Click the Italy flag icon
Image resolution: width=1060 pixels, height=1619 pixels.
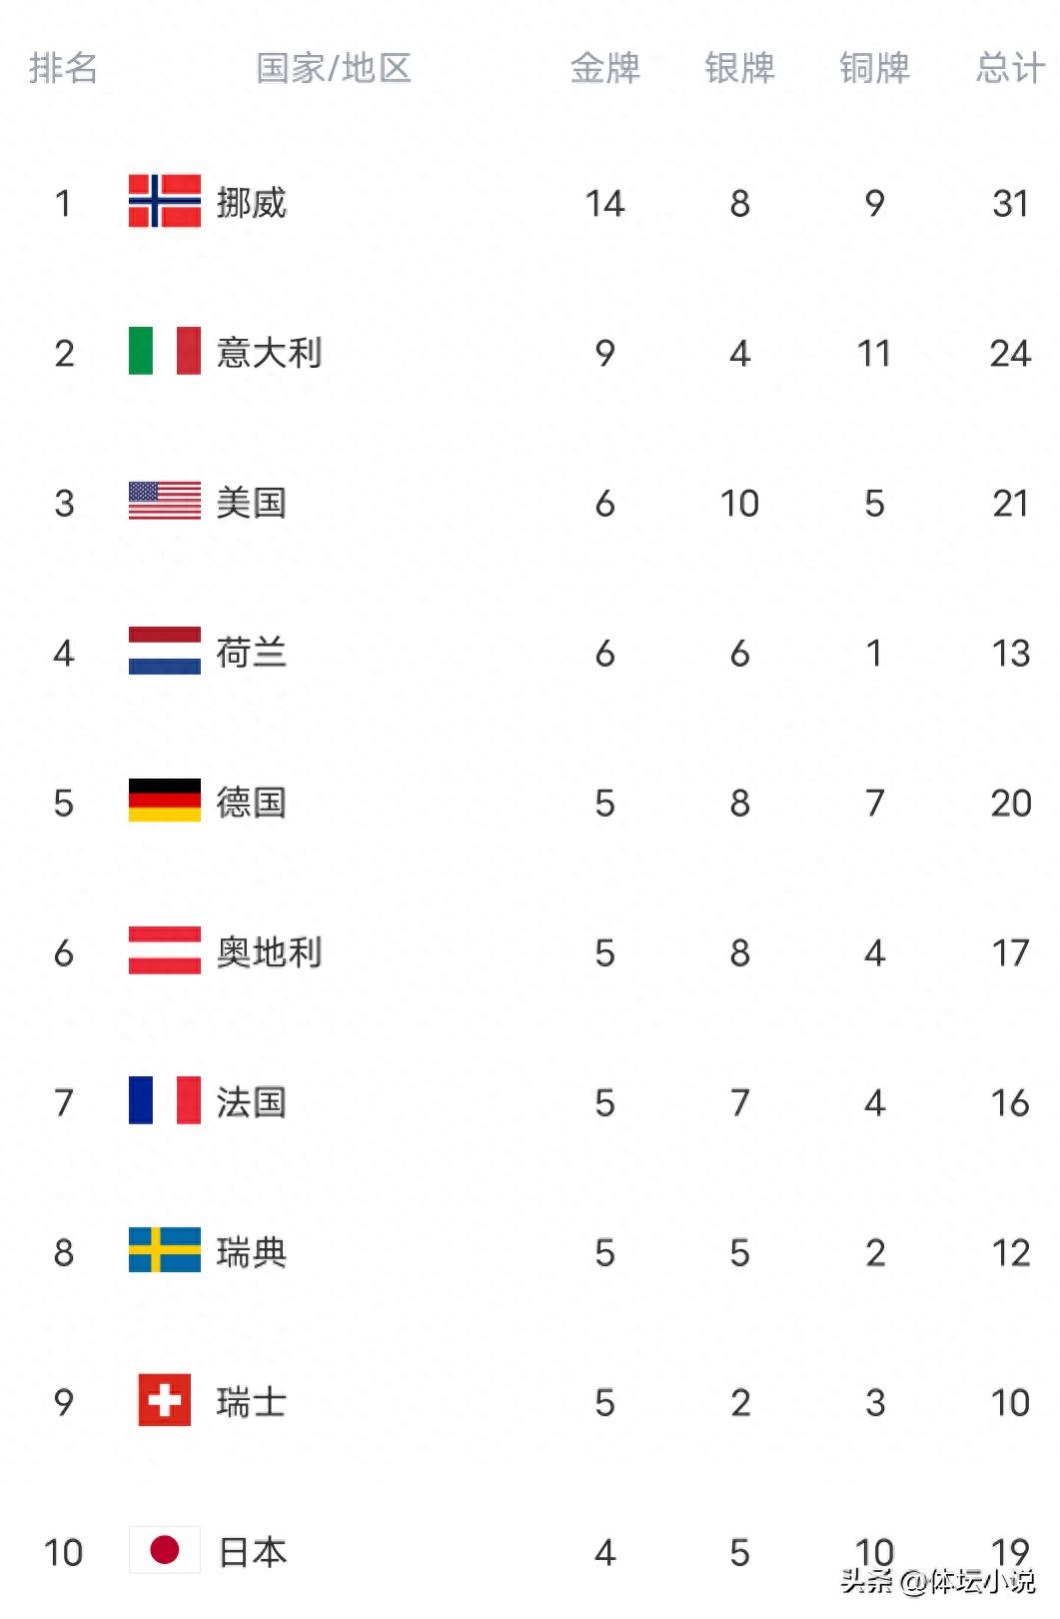pos(165,352)
